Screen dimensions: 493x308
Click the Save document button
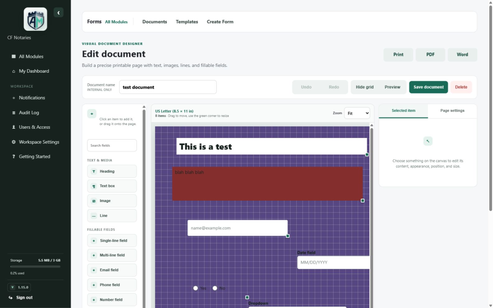coord(428,87)
